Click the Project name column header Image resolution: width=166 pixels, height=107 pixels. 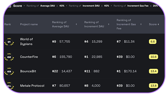(29, 24)
